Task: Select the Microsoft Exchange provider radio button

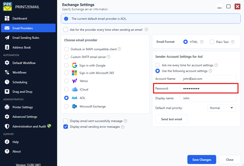Action: (x=66, y=106)
